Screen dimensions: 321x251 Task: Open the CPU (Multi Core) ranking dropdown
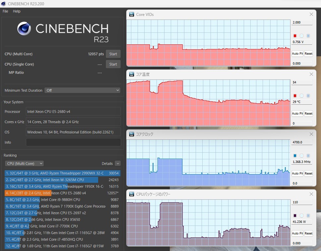(x=24, y=164)
